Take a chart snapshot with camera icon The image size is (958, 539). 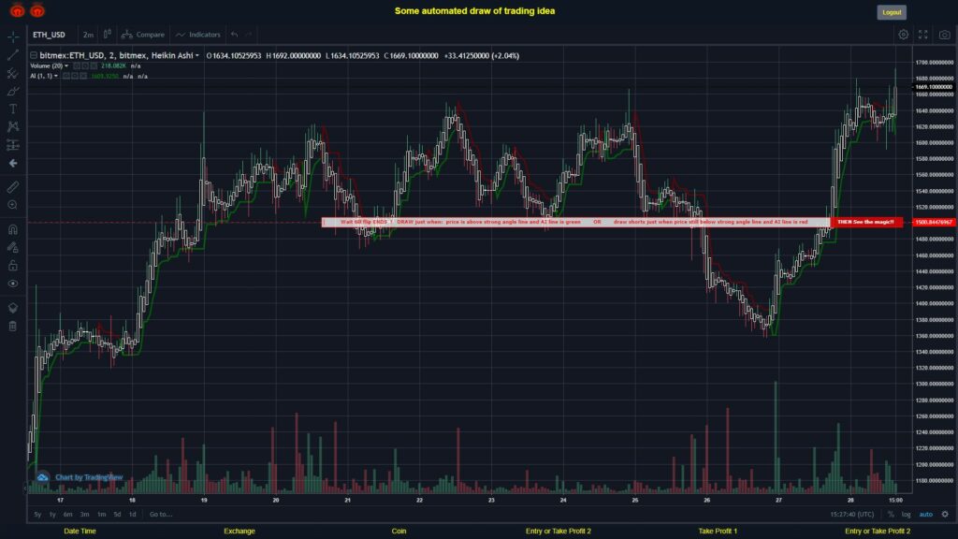pyautogui.click(x=945, y=35)
